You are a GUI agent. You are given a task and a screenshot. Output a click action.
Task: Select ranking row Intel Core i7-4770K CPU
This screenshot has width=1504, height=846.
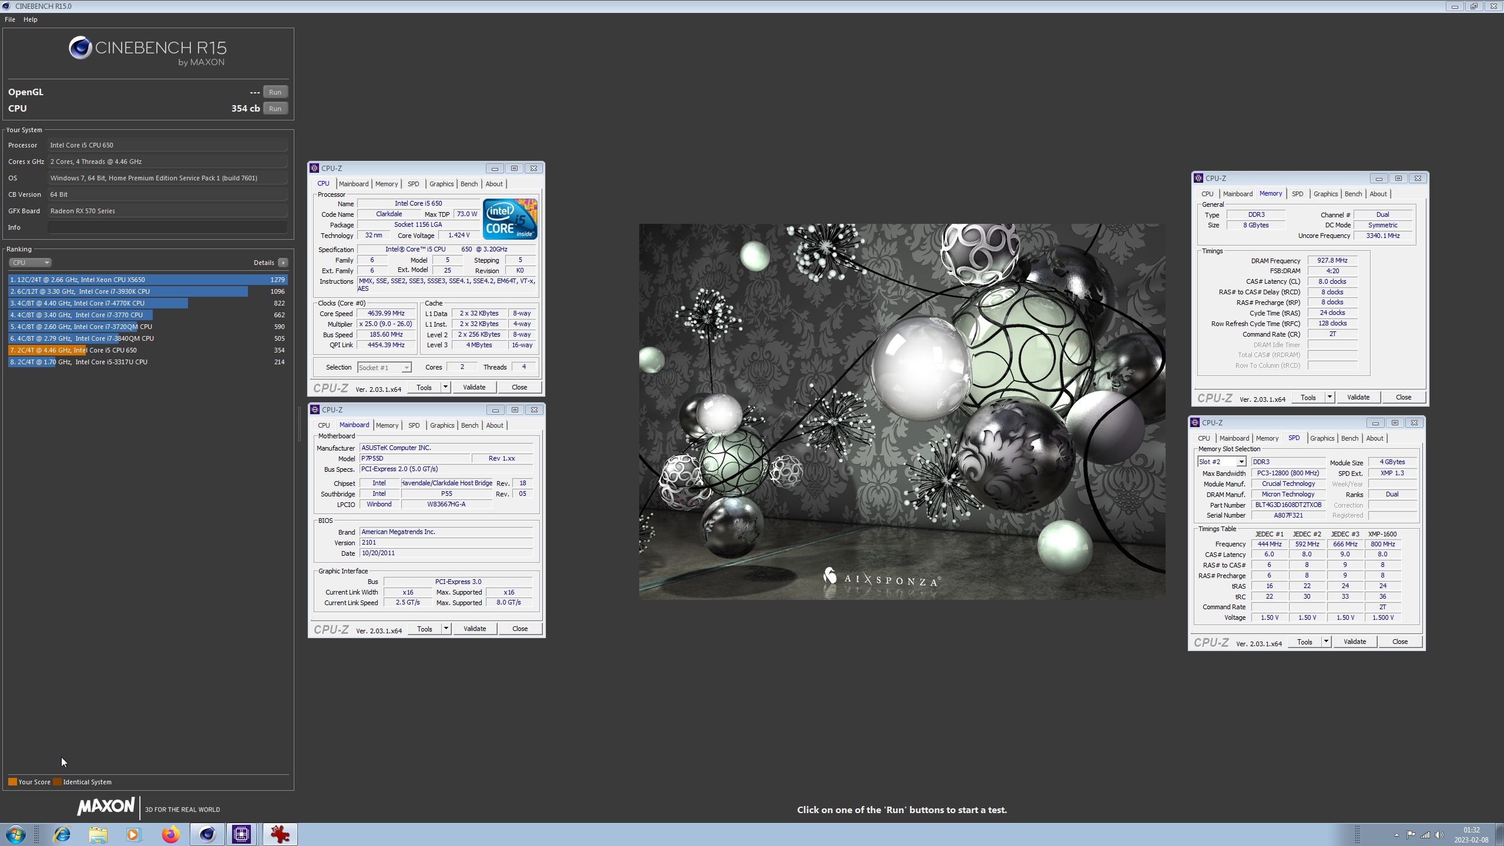pyautogui.click(x=147, y=303)
